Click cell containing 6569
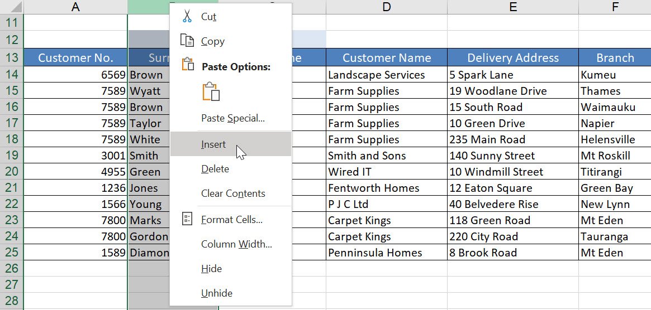This screenshot has width=651, height=310. pos(75,75)
